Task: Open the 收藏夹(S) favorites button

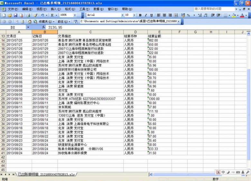Action: coord(46,22)
